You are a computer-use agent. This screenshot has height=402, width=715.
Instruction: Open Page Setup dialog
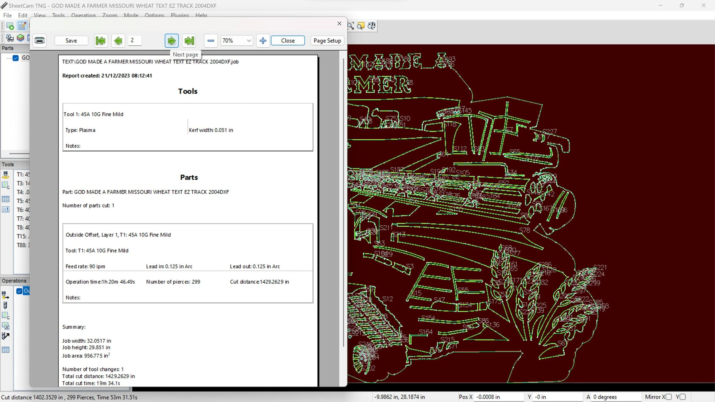327,41
